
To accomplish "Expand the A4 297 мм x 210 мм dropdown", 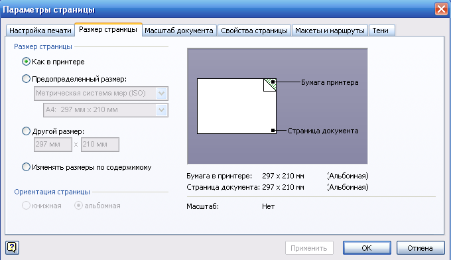I will [162, 110].
